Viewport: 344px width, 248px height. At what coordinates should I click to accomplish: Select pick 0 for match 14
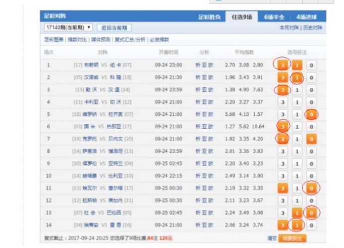[x=311, y=225]
